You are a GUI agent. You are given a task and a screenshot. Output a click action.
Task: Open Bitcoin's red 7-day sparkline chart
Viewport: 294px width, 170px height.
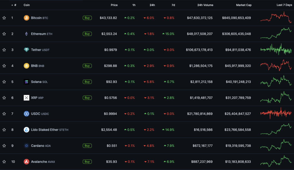coord(276,18)
